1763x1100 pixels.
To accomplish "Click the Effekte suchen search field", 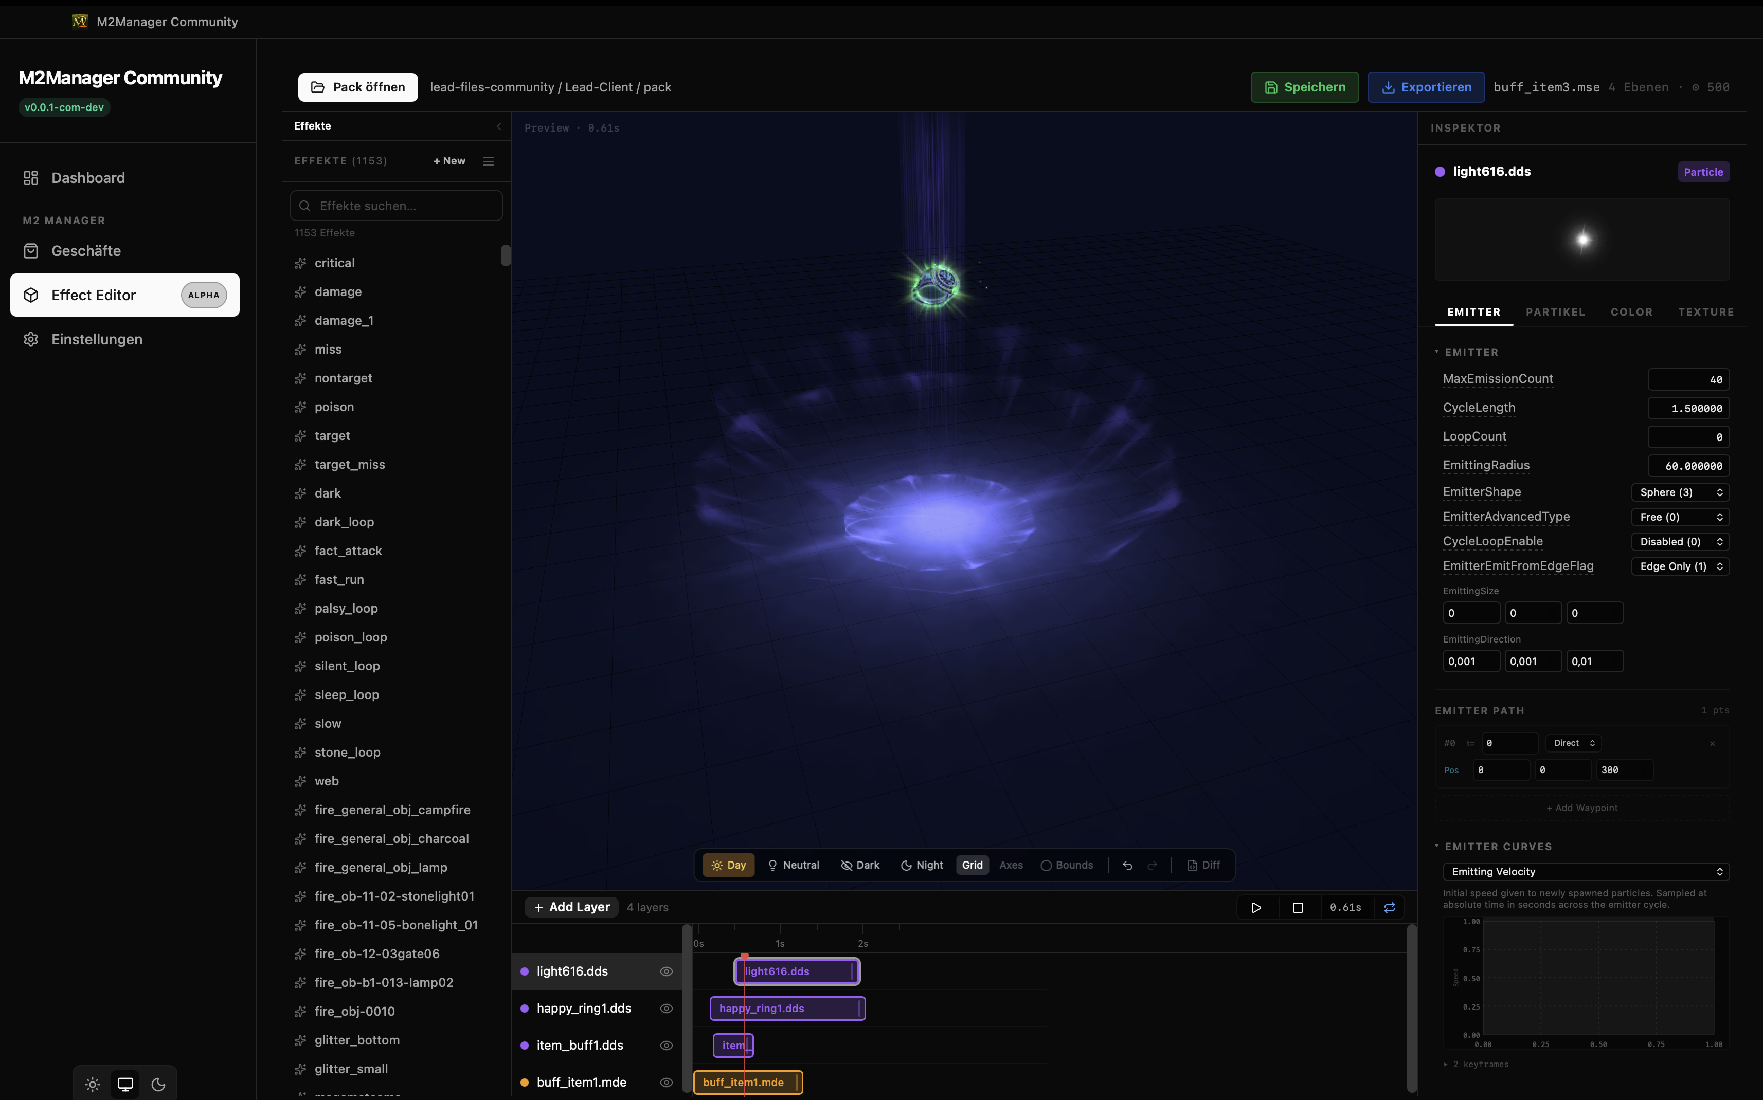I will click(x=397, y=206).
